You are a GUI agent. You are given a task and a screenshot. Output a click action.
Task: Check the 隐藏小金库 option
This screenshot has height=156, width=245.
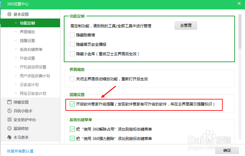(x=72, y=54)
